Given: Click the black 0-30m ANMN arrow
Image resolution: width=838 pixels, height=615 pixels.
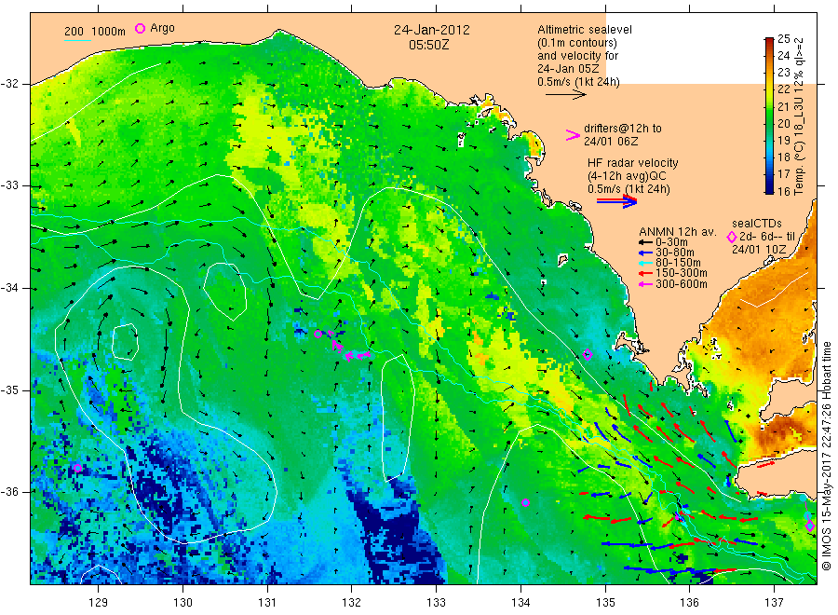Looking at the screenshot, I should click(646, 243).
